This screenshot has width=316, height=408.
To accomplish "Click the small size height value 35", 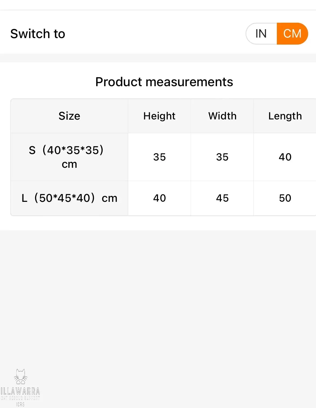I will [159, 157].
